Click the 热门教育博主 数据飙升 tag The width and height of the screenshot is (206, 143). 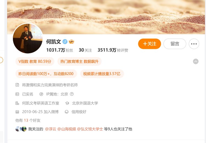[x=79, y=61]
